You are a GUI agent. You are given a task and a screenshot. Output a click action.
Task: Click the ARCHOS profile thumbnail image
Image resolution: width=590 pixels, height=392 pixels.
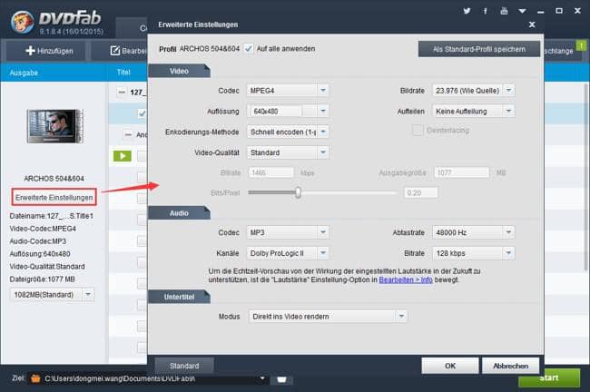(x=55, y=126)
